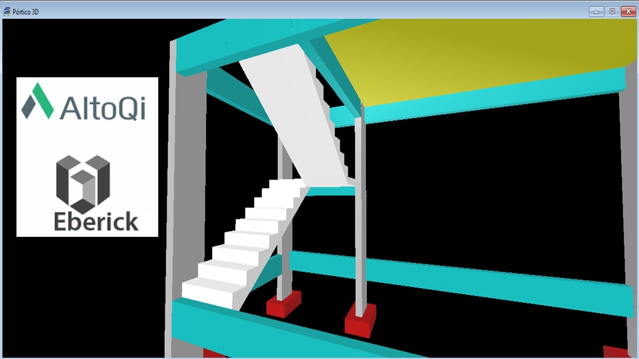The height and width of the screenshot is (359, 639).
Task: Maximize the Pórtico 3D window
Action: click(x=612, y=11)
